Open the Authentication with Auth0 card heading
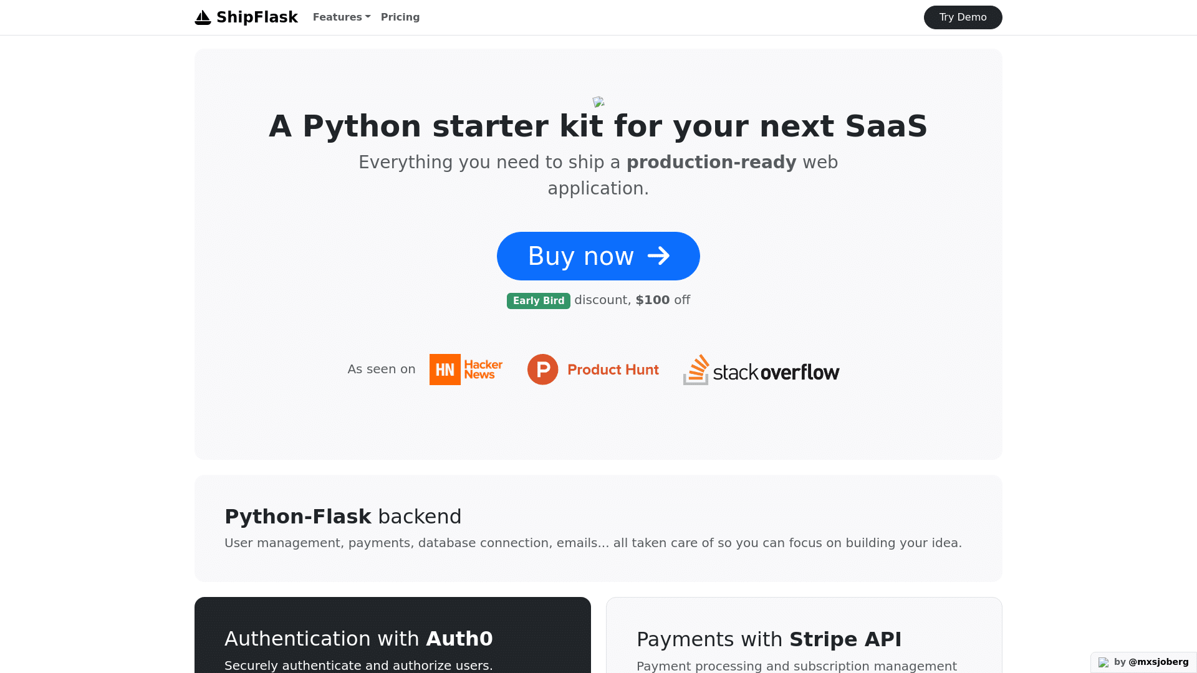This screenshot has height=673, width=1197. (358, 639)
